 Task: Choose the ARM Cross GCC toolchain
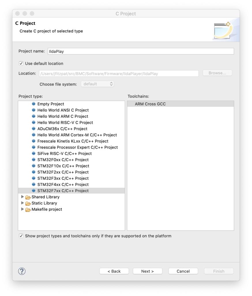150,104
